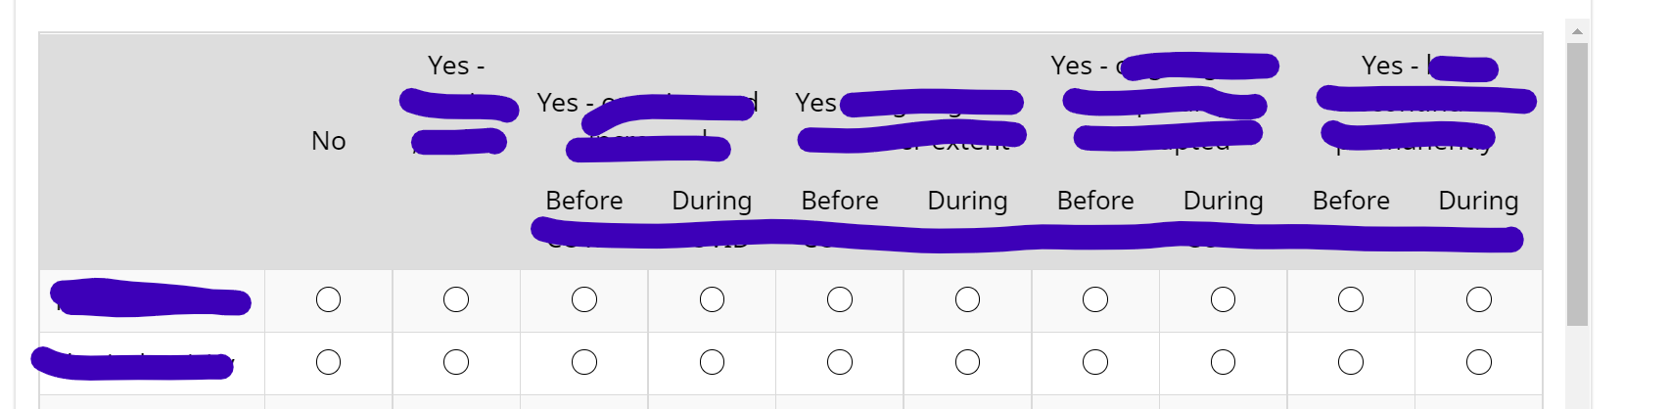1669x409 pixels.
Task: Mark second row's radio under the second 'During'
Action: pos(967,362)
